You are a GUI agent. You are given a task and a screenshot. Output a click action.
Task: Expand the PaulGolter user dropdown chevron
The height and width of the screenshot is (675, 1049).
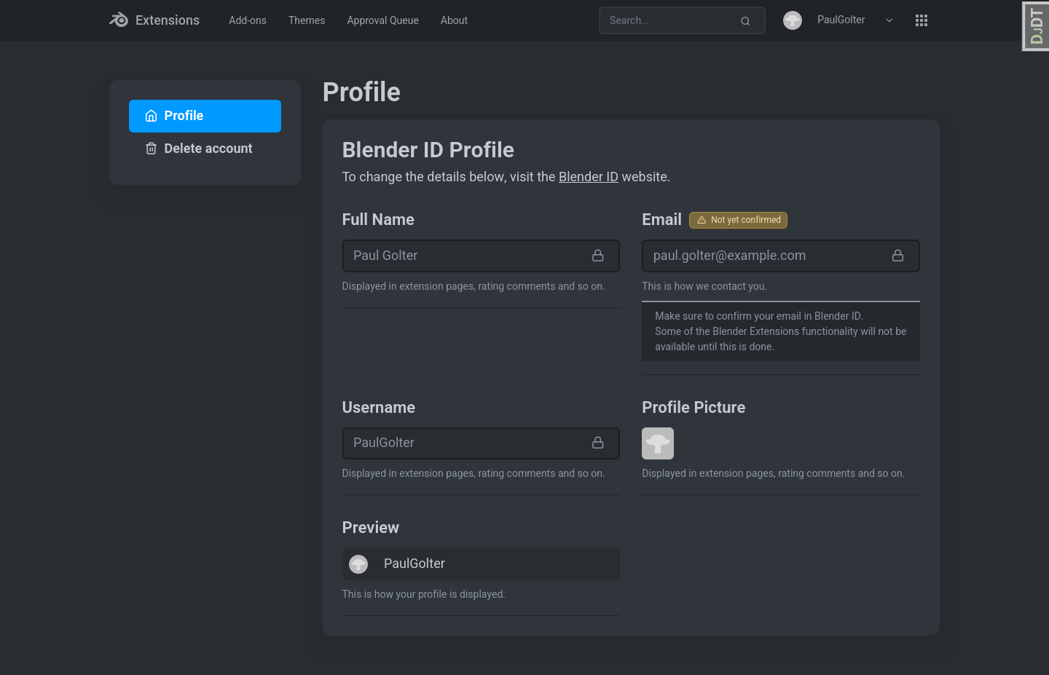tap(889, 20)
